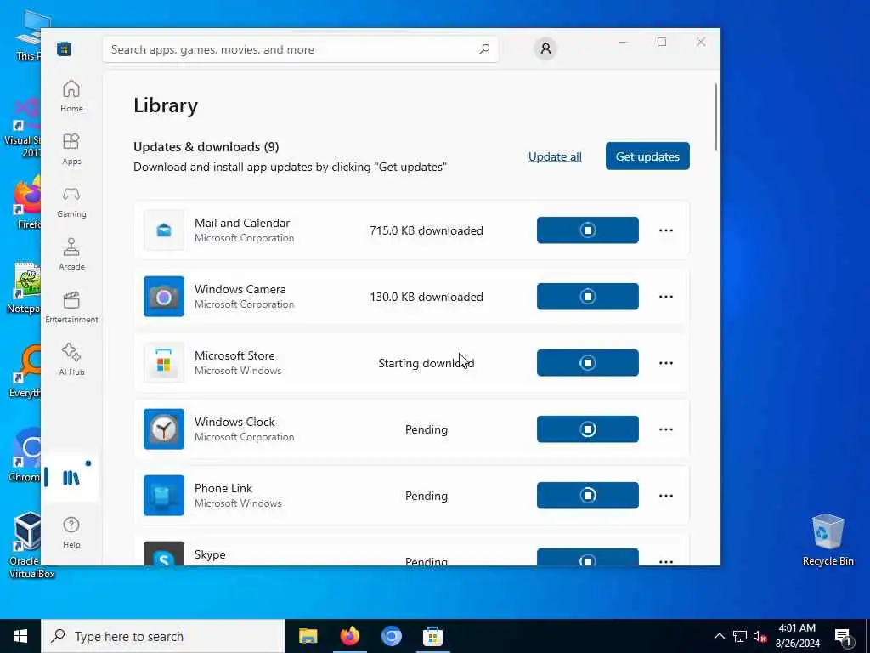Image resolution: width=870 pixels, height=653 pixels.
Task: Open Windows Start menu
Action: tap(20, 636)
